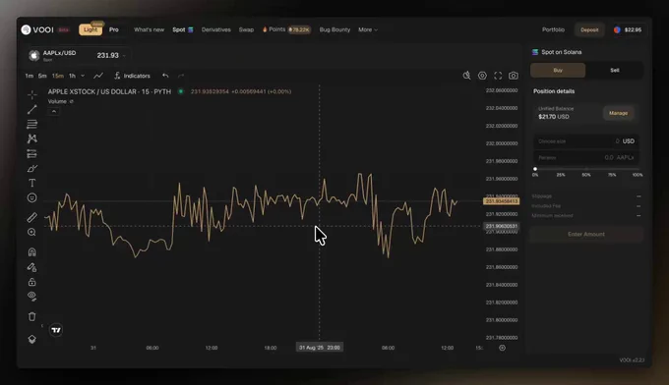Activate the zoom in tool
This screenshot has width=669, height=385.
(x=32, y=232)
